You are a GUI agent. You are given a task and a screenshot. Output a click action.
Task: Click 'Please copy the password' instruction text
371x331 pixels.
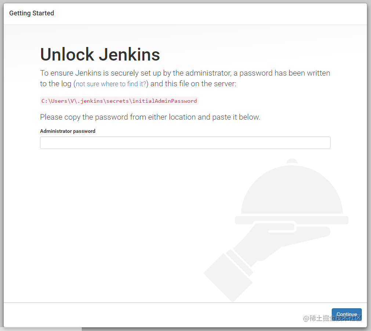tap(150, 117)
